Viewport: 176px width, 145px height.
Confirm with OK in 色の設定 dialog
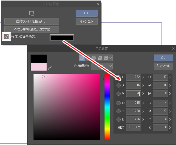coord(163,58)
